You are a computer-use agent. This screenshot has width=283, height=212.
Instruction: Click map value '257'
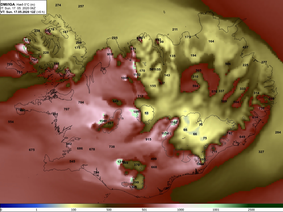(81, 6)
